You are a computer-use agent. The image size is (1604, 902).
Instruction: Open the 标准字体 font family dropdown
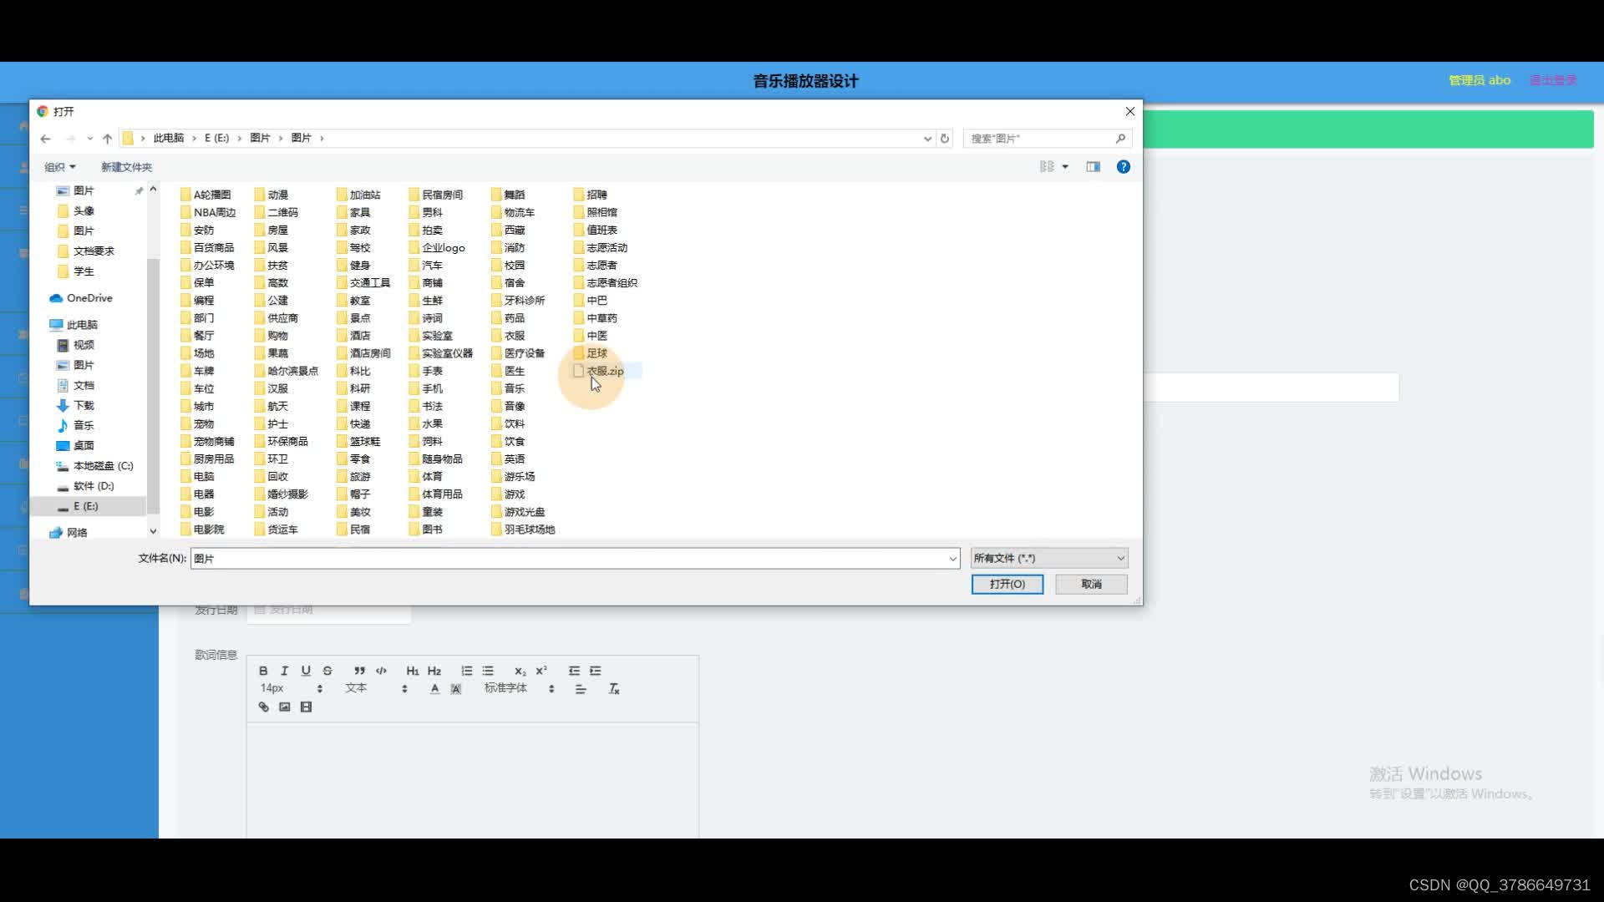[519, 688]
